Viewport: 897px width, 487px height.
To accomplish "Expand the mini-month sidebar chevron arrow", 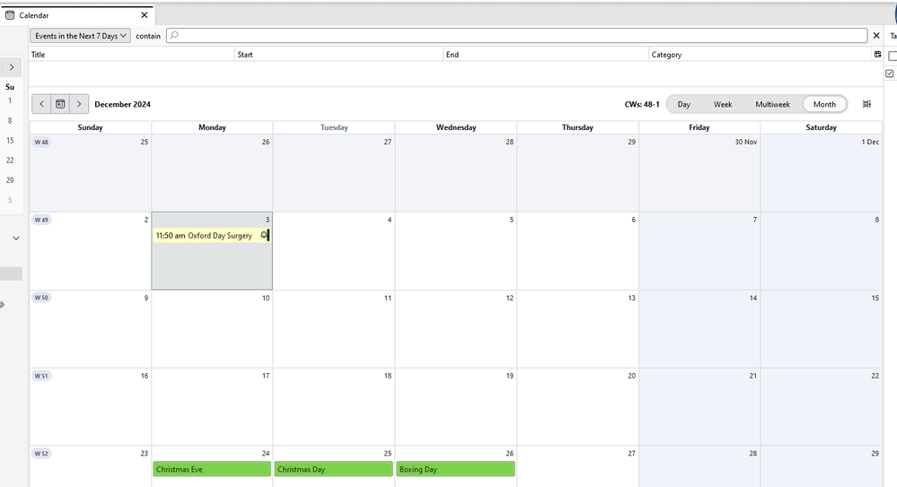I will 11,67.
